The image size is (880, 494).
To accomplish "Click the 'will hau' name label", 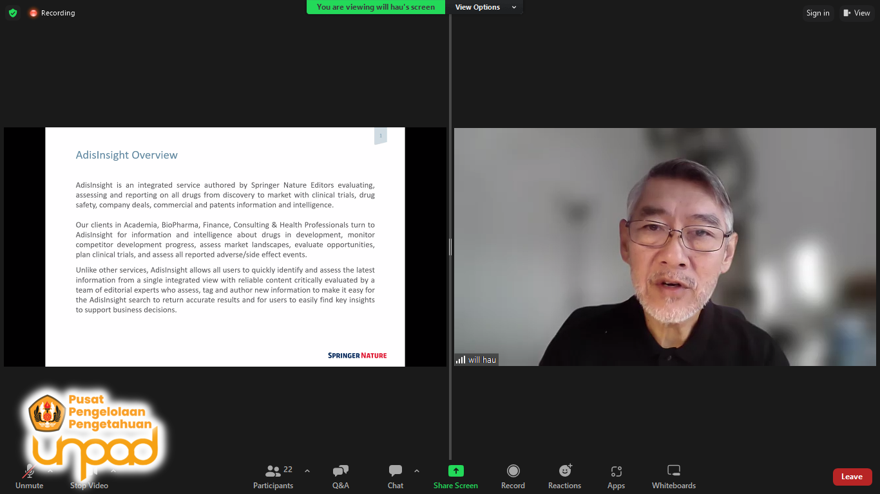I will 482,360.
